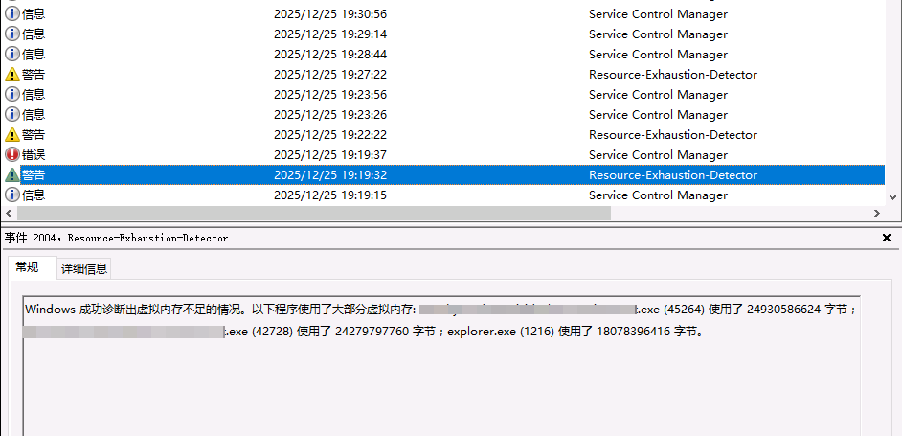Click the 2025/12/25 19:22:22 timestamp
This screenshot has width=902, height=436.
tap(329, 135)
